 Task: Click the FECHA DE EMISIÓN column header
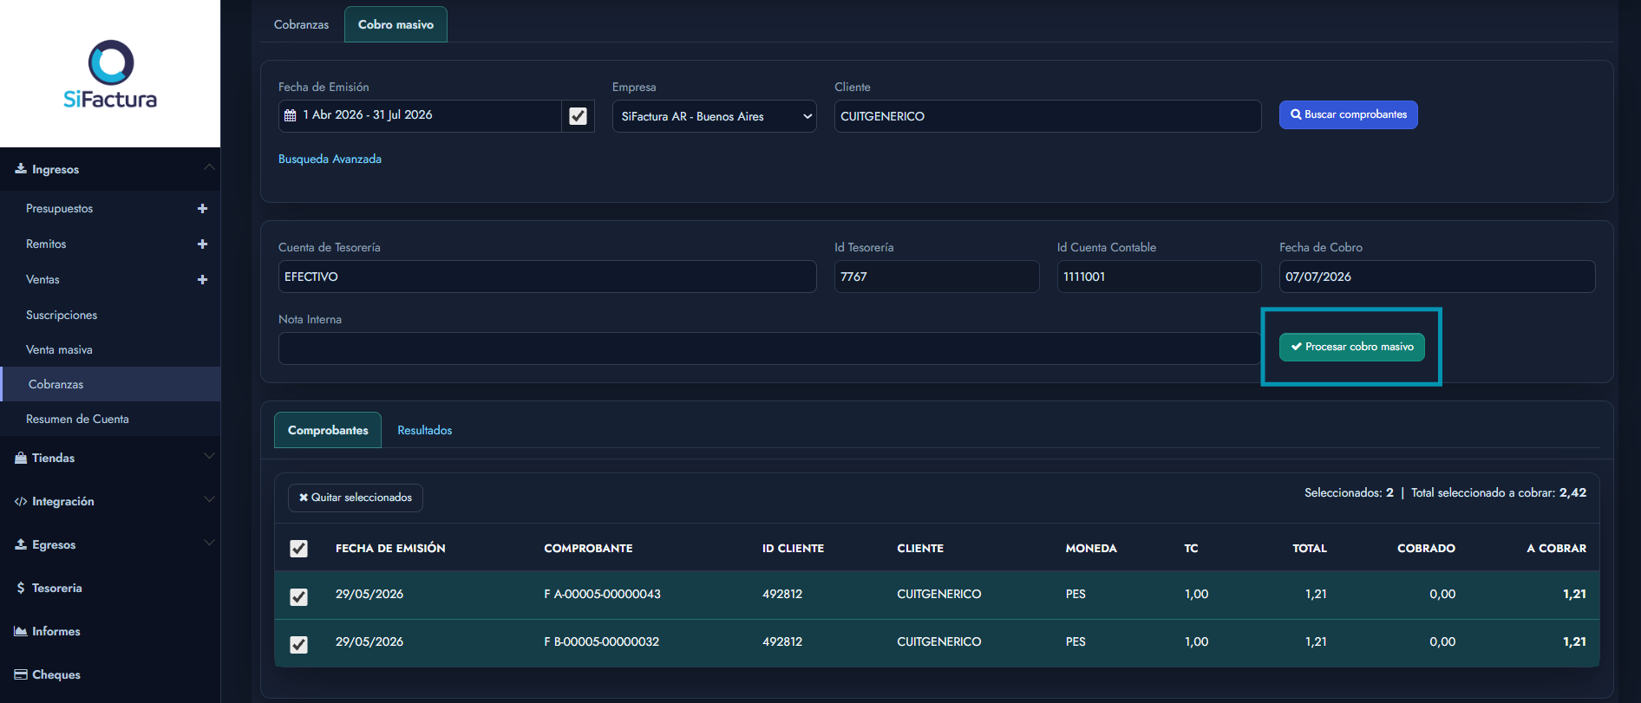click(390, 549)
